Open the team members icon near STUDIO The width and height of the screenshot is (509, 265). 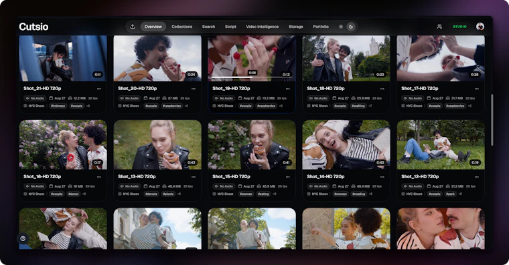point(439,27)
